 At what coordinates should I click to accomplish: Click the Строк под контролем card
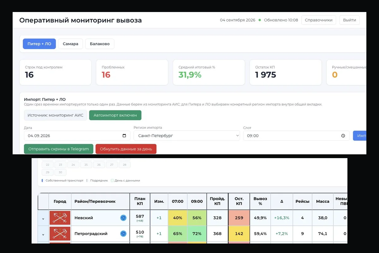tap(55, 72)
